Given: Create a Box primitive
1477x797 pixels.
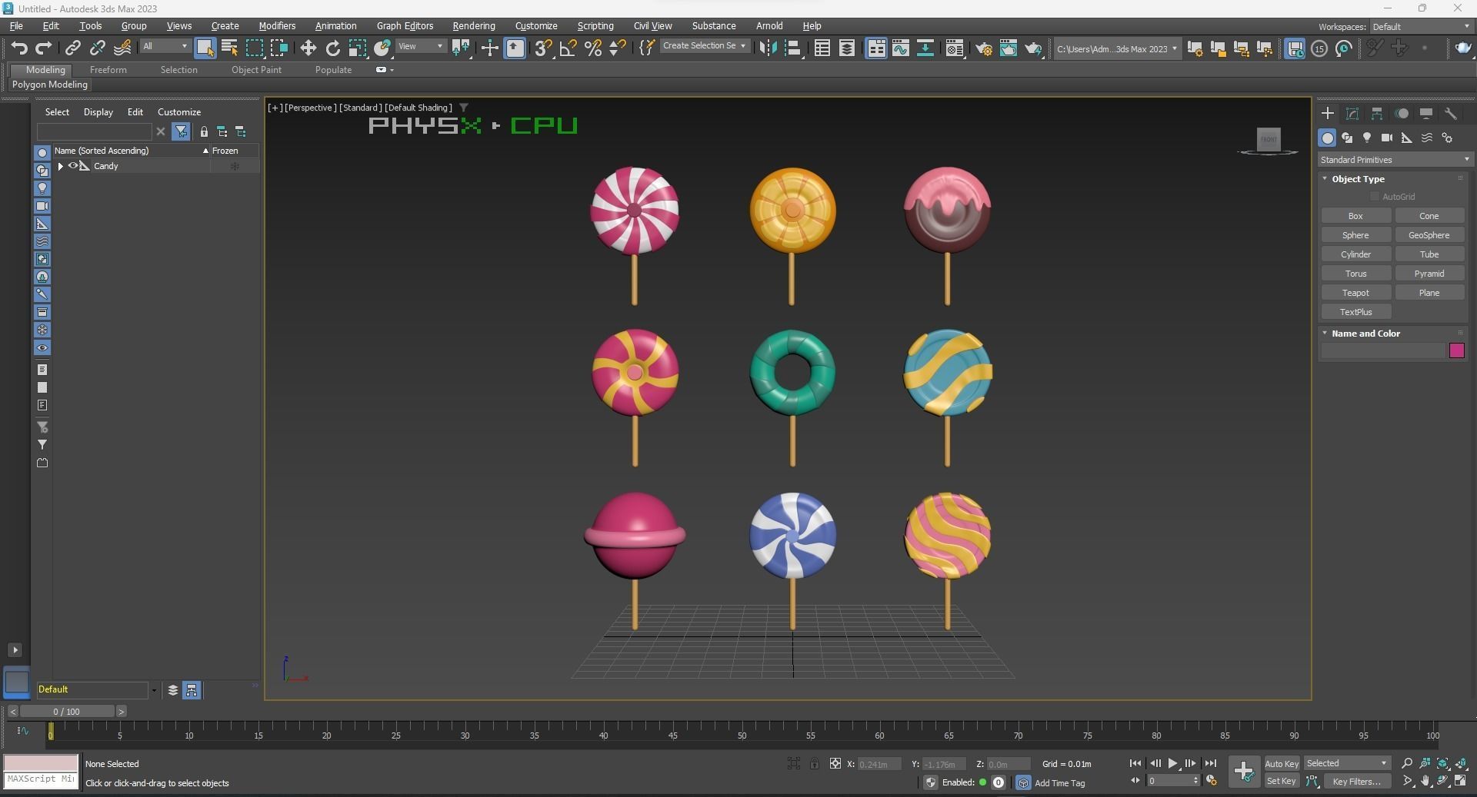Looking at the screenshot, I should click(x=1355, y=216).
